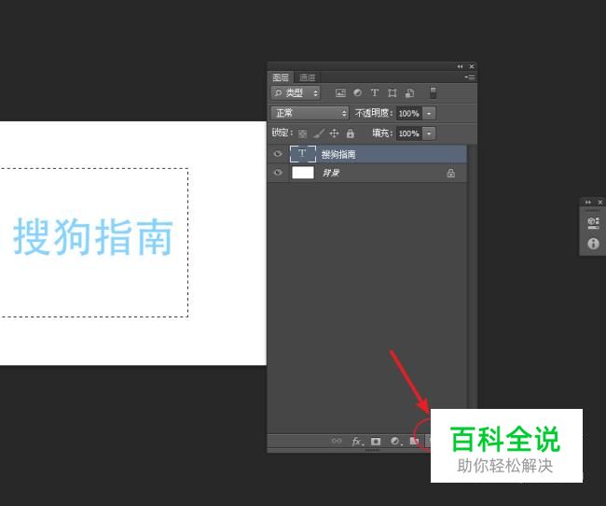
Task: Open the blend mode dropdown showing 正常
Action: [x=310, y=113]
